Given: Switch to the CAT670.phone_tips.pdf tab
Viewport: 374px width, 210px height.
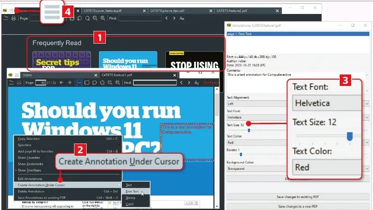Looking at the screenshot, I should click(181, 11).
